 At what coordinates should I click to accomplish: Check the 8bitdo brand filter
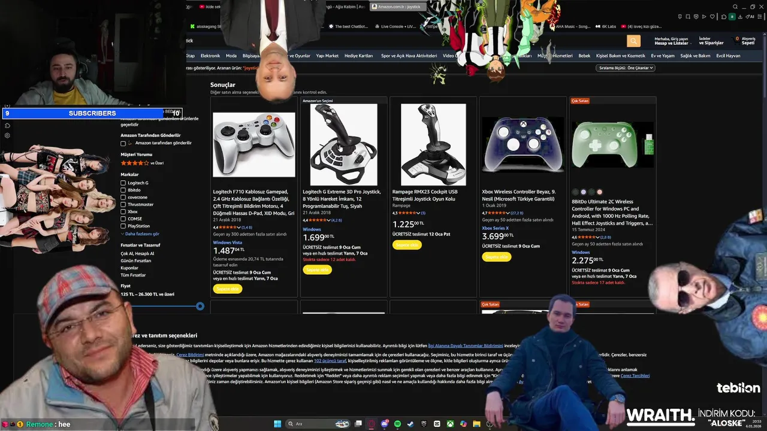click(123, 190)
